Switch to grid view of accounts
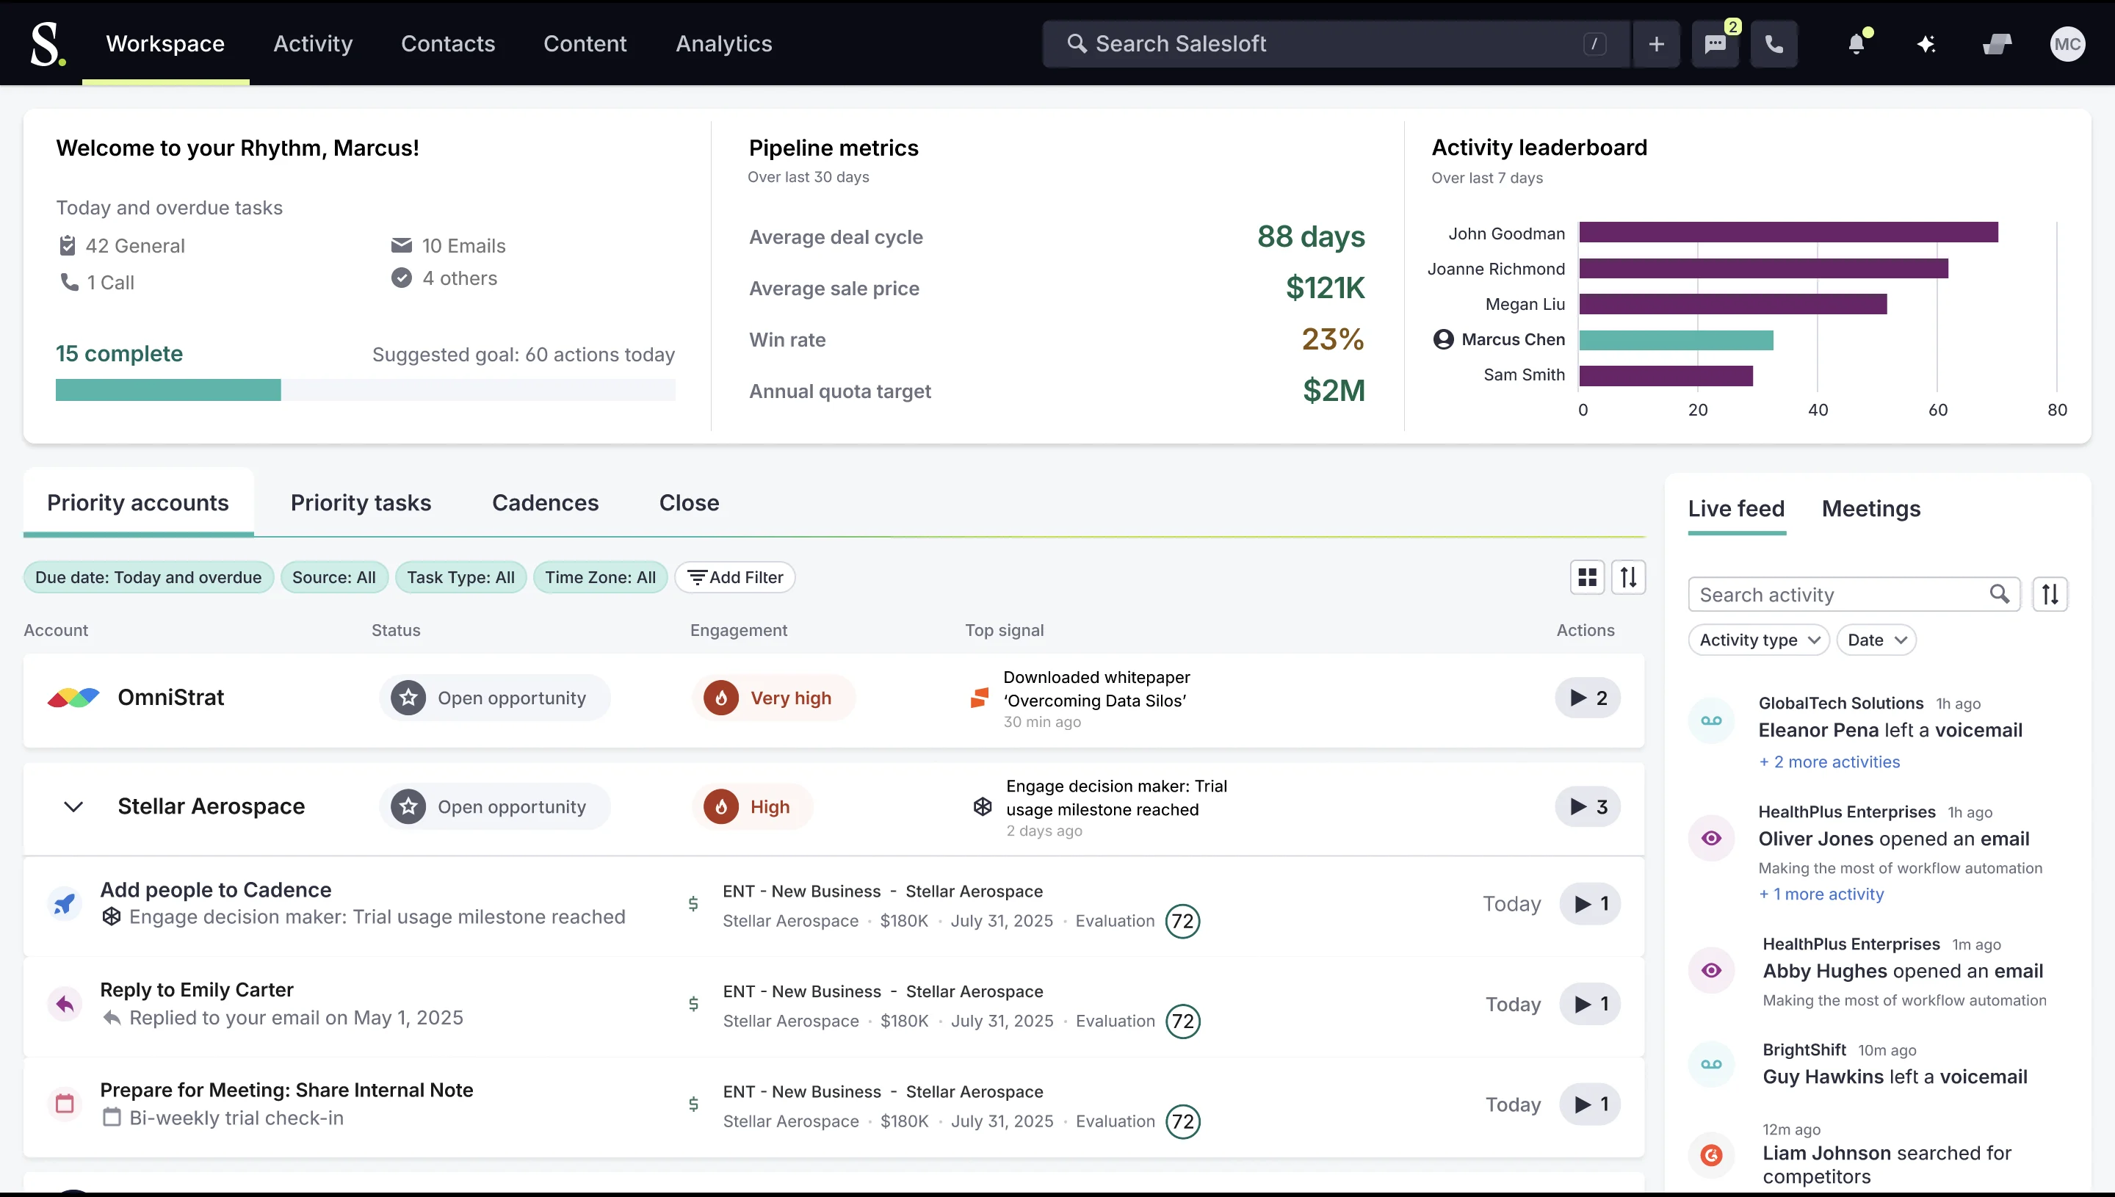2115x1197 pixels. point(1587,577)
